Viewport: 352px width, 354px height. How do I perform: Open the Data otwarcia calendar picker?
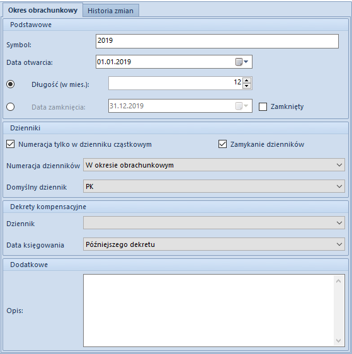point(242,62)
